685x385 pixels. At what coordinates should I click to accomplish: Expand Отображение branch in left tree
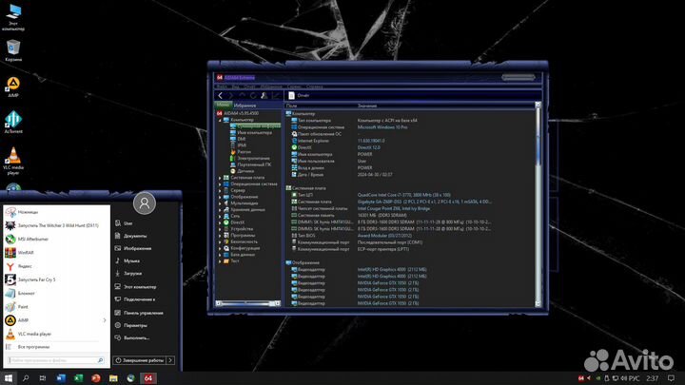(220, 197)
